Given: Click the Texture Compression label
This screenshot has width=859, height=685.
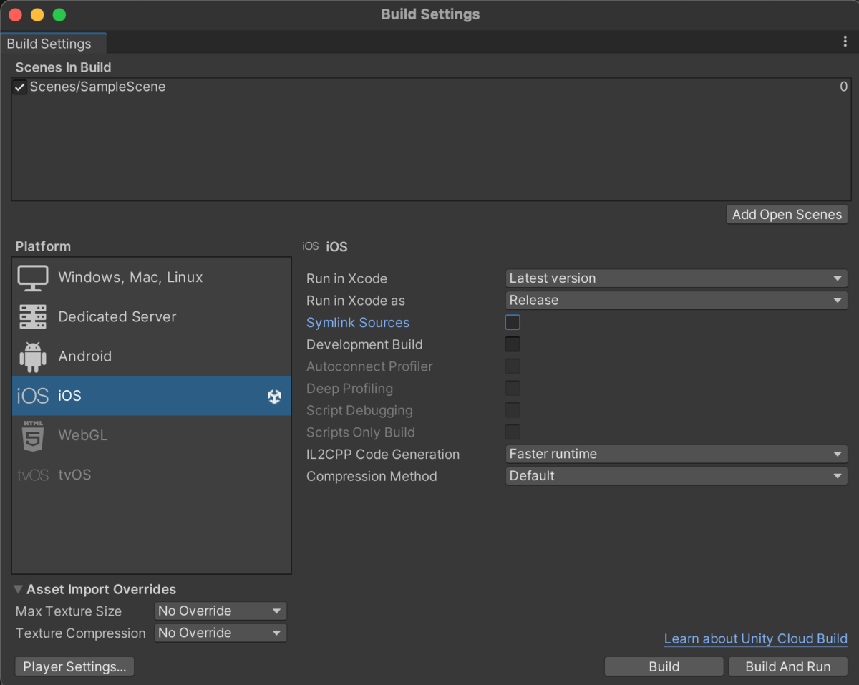Looking at the screenshot, I should pos(80,633).
